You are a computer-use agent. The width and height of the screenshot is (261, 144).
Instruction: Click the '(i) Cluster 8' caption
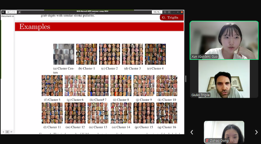(121, 100)
